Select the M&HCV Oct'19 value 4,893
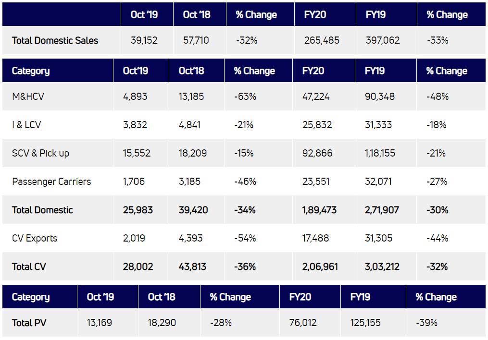488x340 pixels. pyautogui.click(x=135, y=97)
